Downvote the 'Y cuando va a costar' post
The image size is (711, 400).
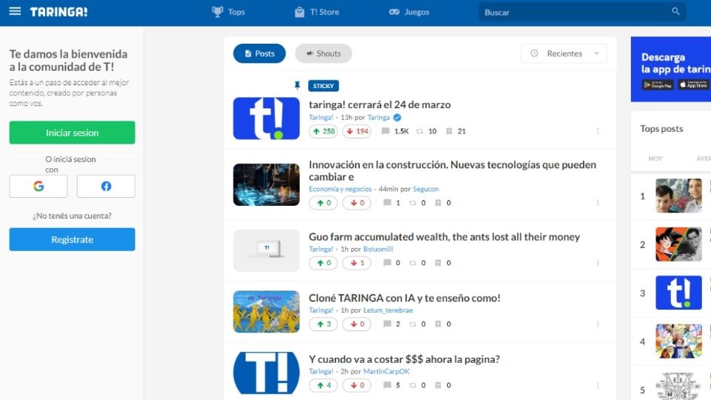pyautogui.click(x=357, y=385)
